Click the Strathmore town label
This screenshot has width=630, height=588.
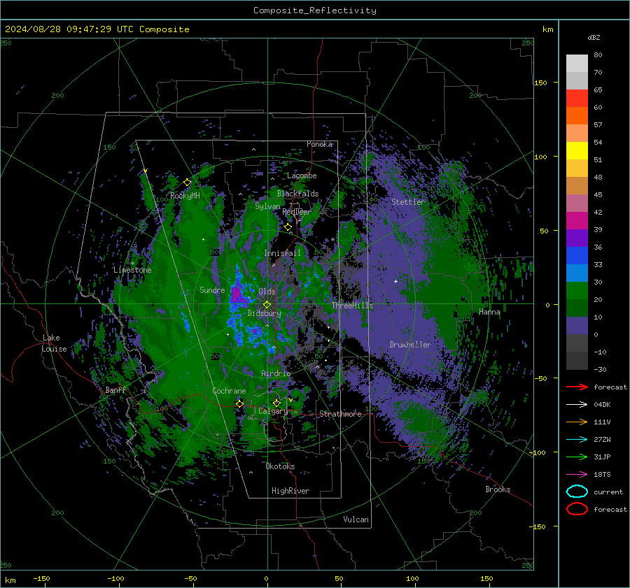tap(340, 414)
